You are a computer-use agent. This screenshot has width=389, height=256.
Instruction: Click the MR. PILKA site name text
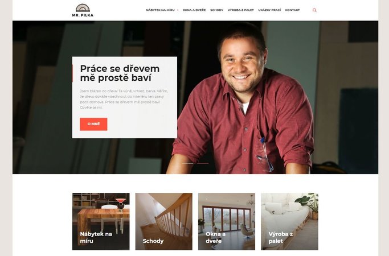pos(83,15)
